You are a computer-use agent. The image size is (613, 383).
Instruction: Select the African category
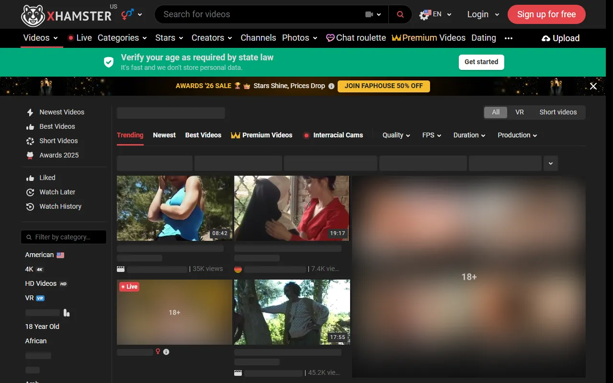click(x=36, y=341)
